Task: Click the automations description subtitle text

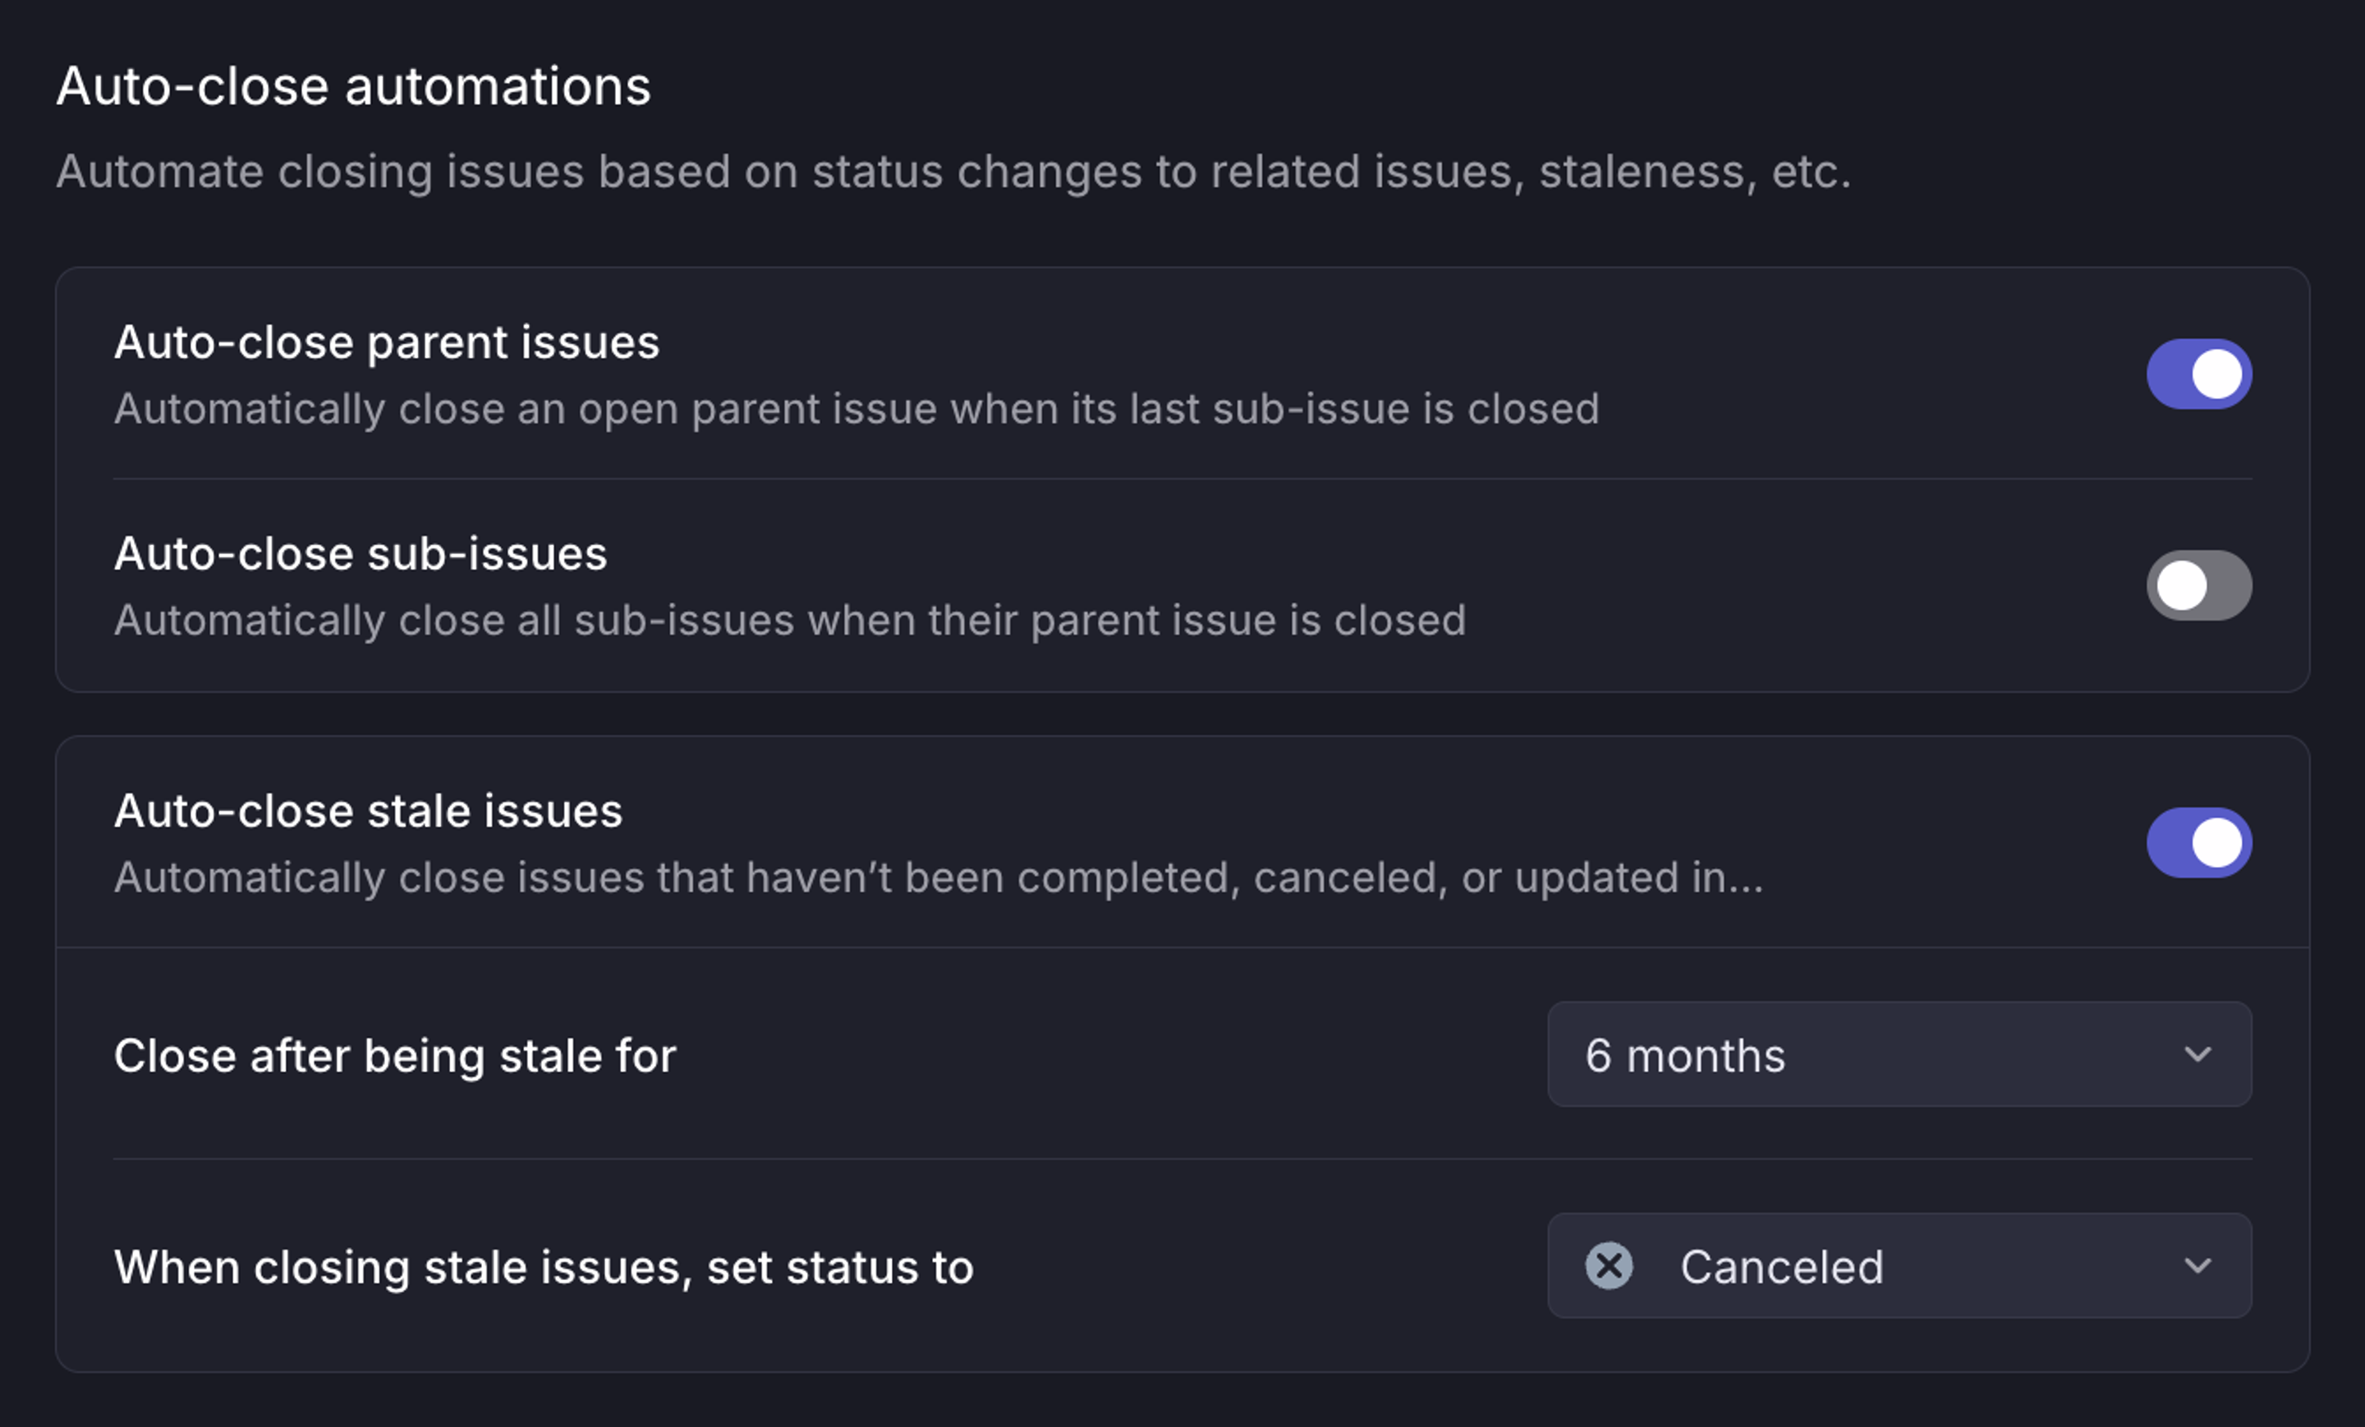Action: pos(953,172)
